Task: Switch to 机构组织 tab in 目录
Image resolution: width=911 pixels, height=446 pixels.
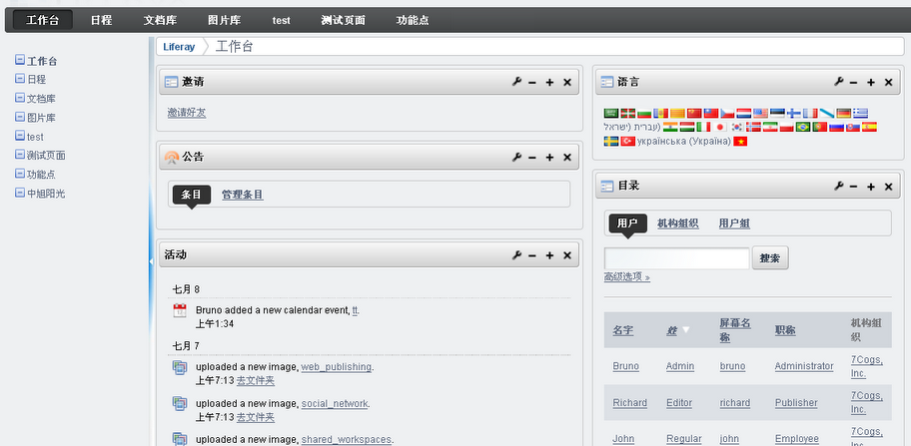Action: point(677,223)
